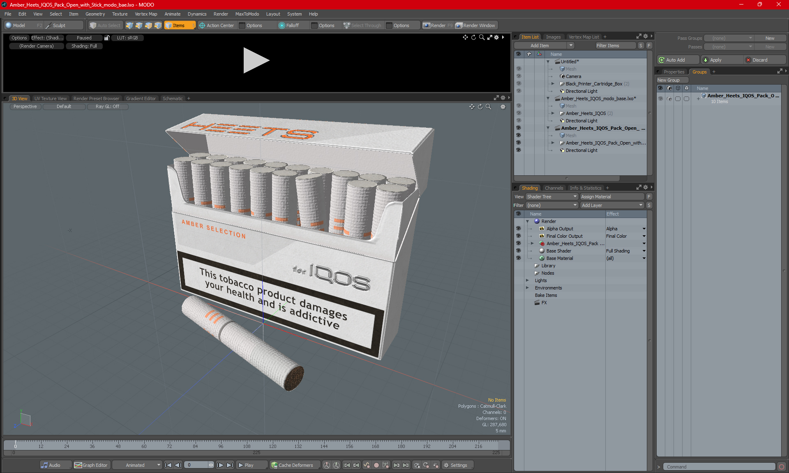Screen dimensions: 789x473
Task: Go to first frame button
Action: point(168,465)
